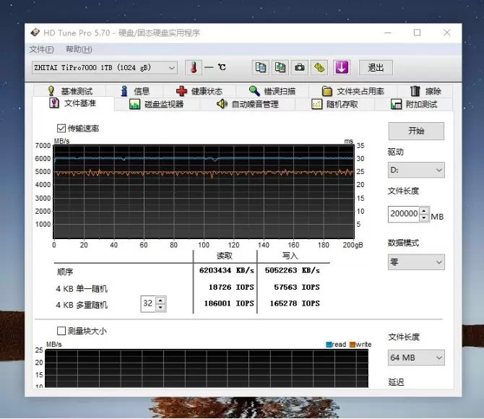The height and width of the screenshot is (419, 484).
Task: Open the 驱动 D: drive dropdown
Action: point(416,170)
